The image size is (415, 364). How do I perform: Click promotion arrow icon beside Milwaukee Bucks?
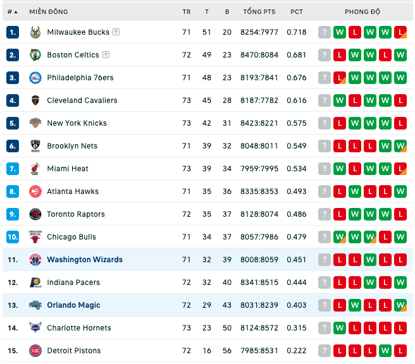click(116, 32)
